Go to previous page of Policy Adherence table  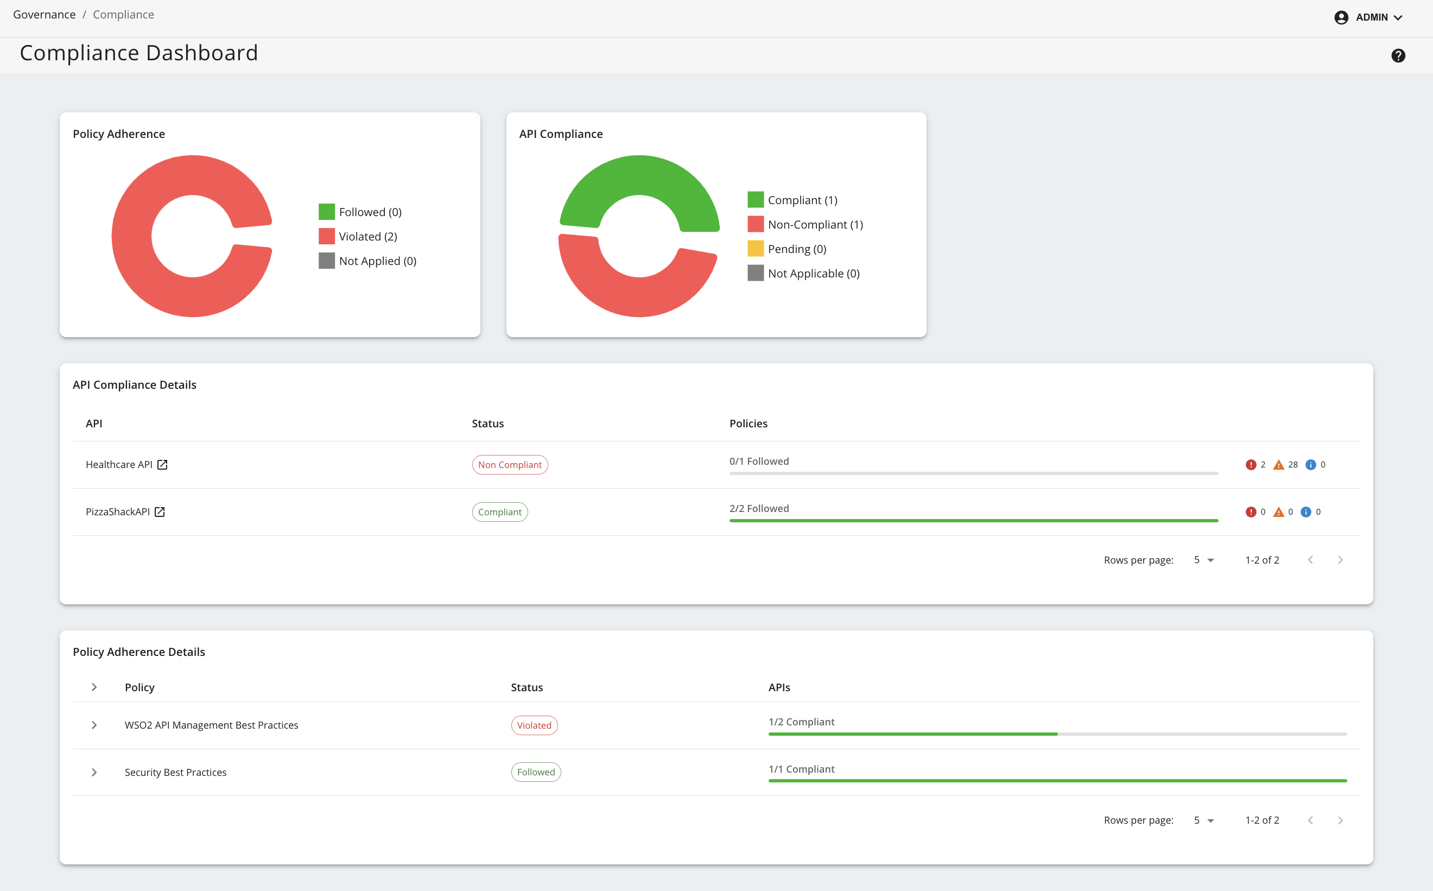(x=1310, y=820)
